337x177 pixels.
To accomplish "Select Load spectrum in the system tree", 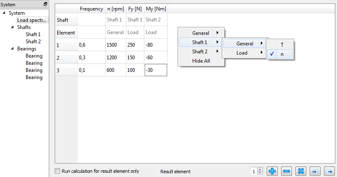I will pos(32,20).
